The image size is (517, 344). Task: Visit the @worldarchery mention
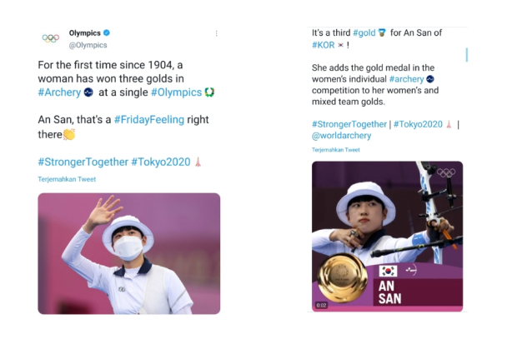tap(341, 136)
